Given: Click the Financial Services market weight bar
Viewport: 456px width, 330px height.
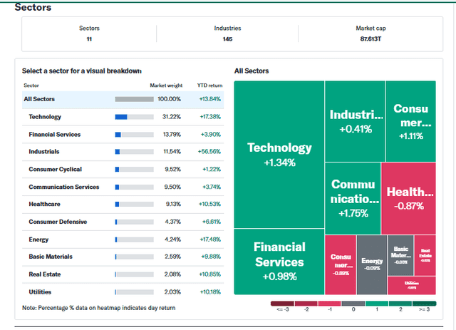Looking at the screenshot, I should [135, 135].
